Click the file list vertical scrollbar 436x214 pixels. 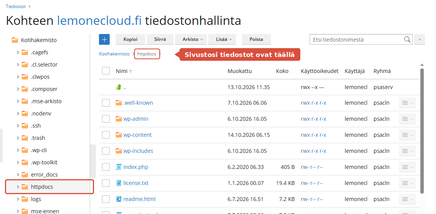click(x=422, y=131)
